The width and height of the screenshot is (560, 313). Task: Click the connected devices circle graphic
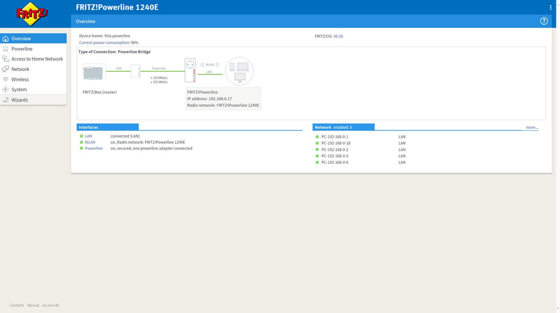click(x=239, y=71)
